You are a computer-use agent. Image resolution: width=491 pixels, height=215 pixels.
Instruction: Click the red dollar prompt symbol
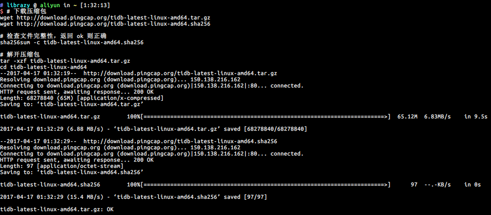1,11
